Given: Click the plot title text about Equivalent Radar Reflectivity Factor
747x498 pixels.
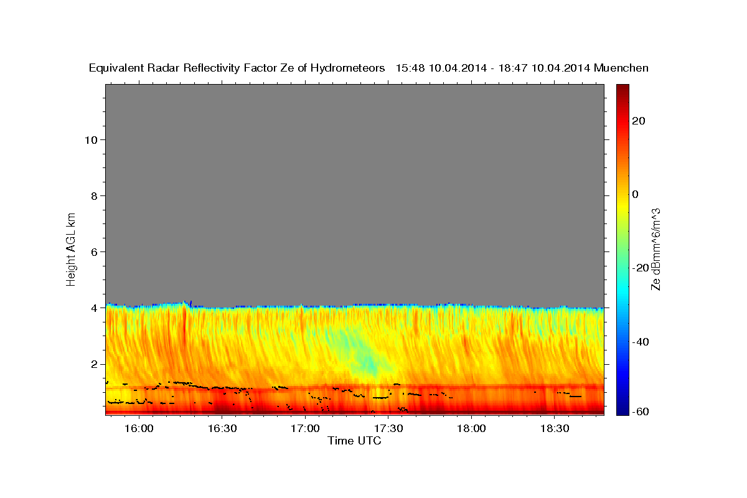Looking at the screenshot, I should 369,68.
